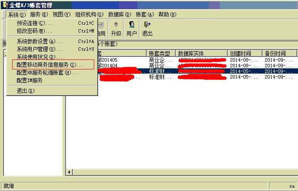The width and height of the screenshot is (298, 191).
Task: Open the 组织机构(O) menu
Action: [x=89, y=14]
